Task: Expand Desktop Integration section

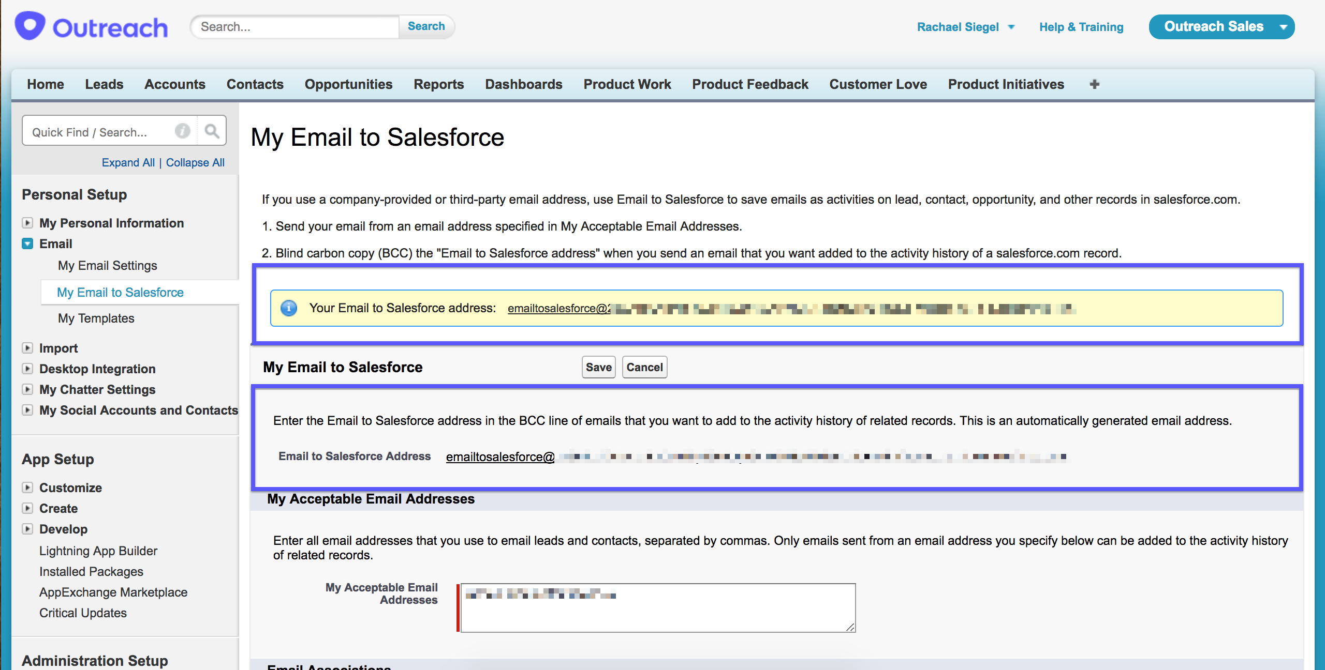Action: tap(27, 369)
